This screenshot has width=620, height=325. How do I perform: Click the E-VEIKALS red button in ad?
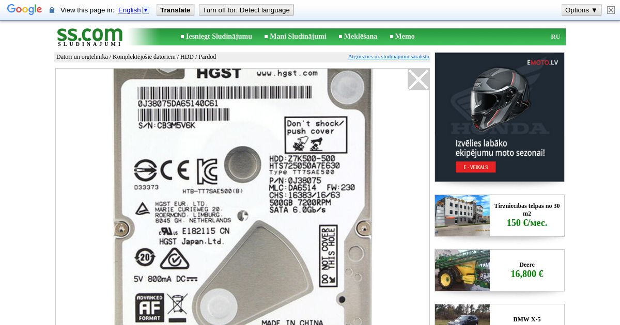475,167
